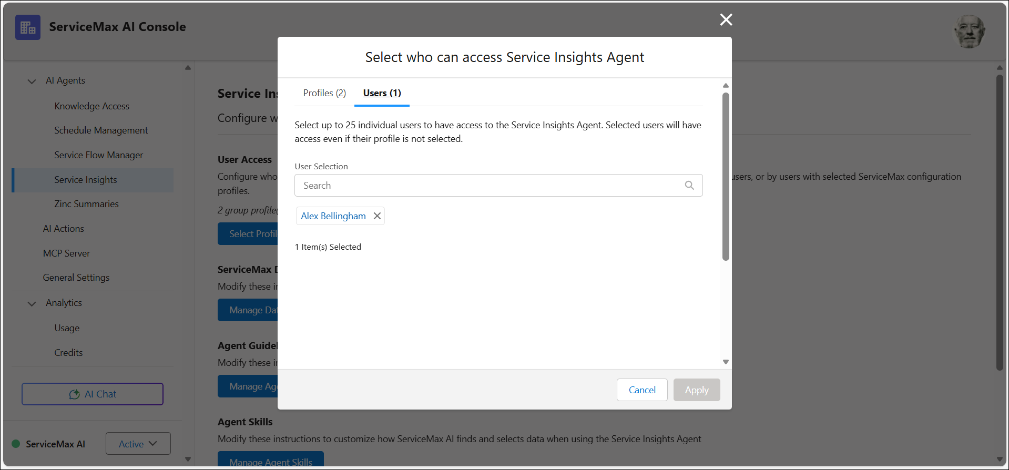Close the access dialog with the X icon
The image size is (1009, 470).
726,19
